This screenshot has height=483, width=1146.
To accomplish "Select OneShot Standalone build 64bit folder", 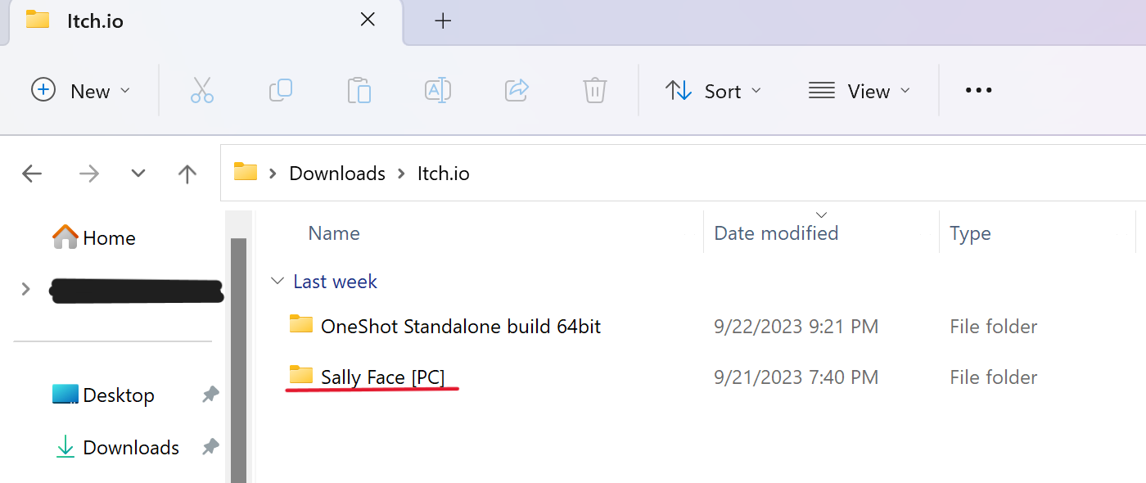I will (x=460, y=327).
